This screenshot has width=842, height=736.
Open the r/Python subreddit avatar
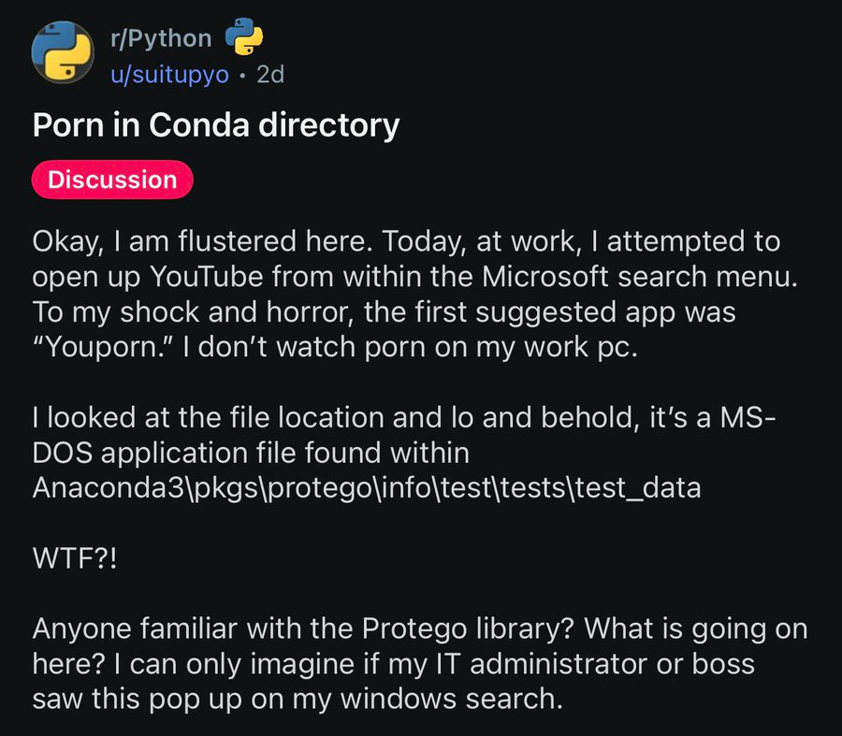click(x=63, y=52)
